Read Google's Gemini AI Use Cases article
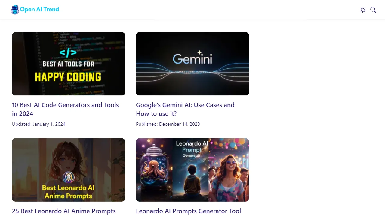 pyautogui.click(x=185, y=109)
